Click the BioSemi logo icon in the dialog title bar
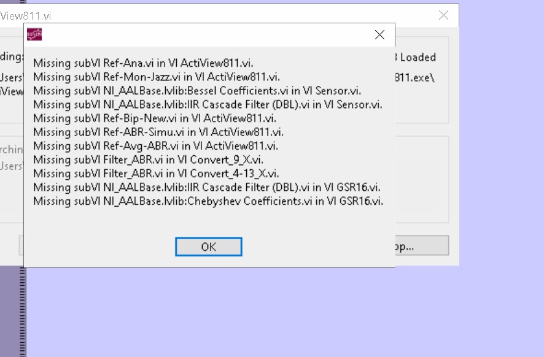This screenshot has height=357, width=544. coord(35,34)
